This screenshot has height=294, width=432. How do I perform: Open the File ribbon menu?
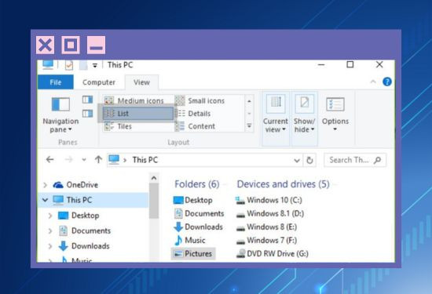point(56,82)
